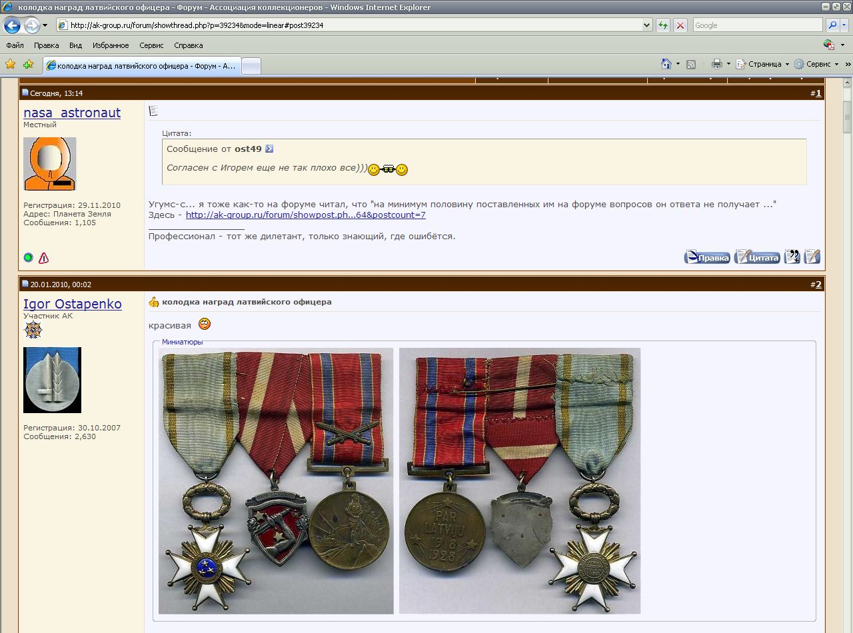Open the Файл menu

(15, 45)
